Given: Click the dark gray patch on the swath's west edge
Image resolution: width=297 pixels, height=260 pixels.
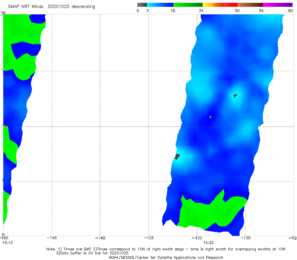Looking at the screenshot, I should pos(177,157).
